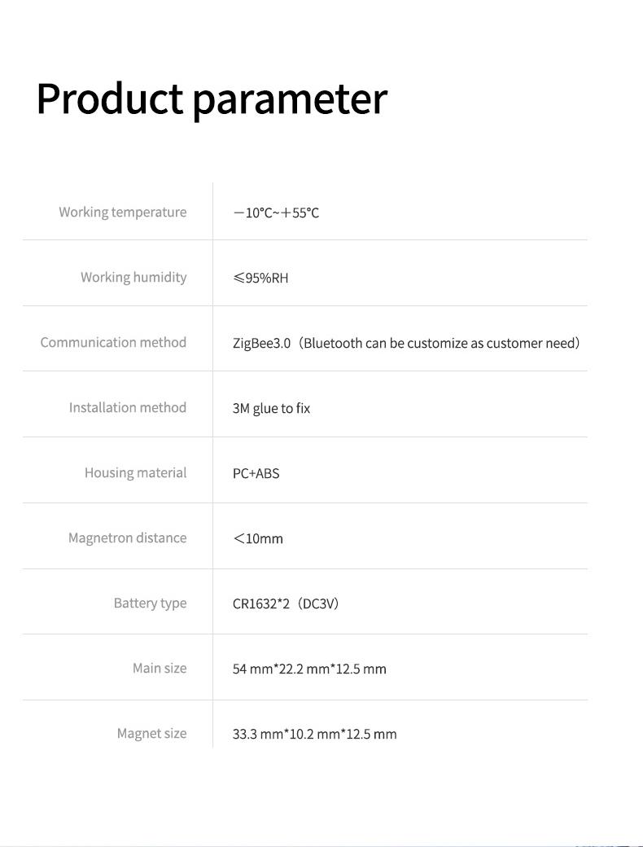Viewport: 643px width, 847px height.
Task: Click the ≤95%RH humidity value
Action: click(x=260, y=279)
